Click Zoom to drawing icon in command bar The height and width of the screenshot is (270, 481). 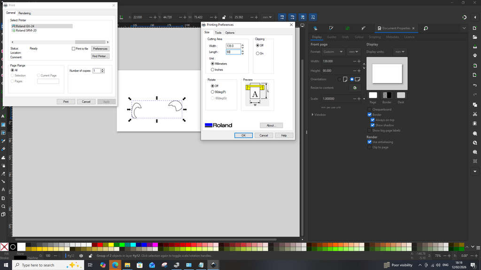pos(475,142)
